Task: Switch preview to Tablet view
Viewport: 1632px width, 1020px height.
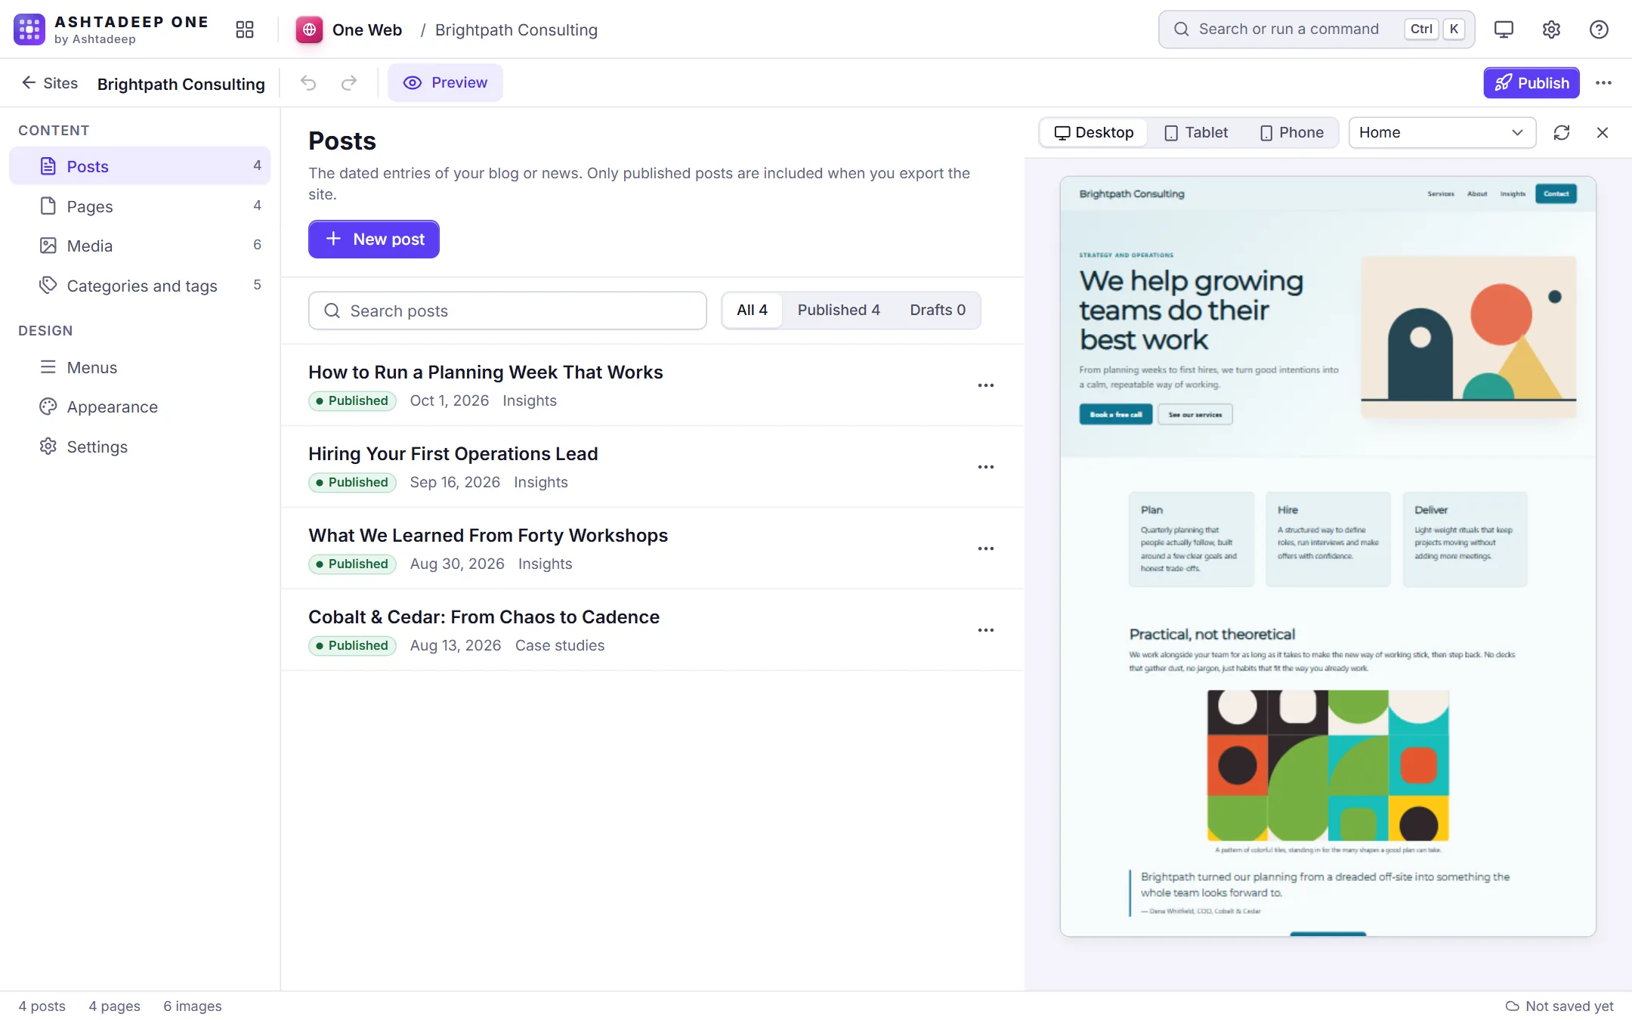Action: coord(1196,133)
